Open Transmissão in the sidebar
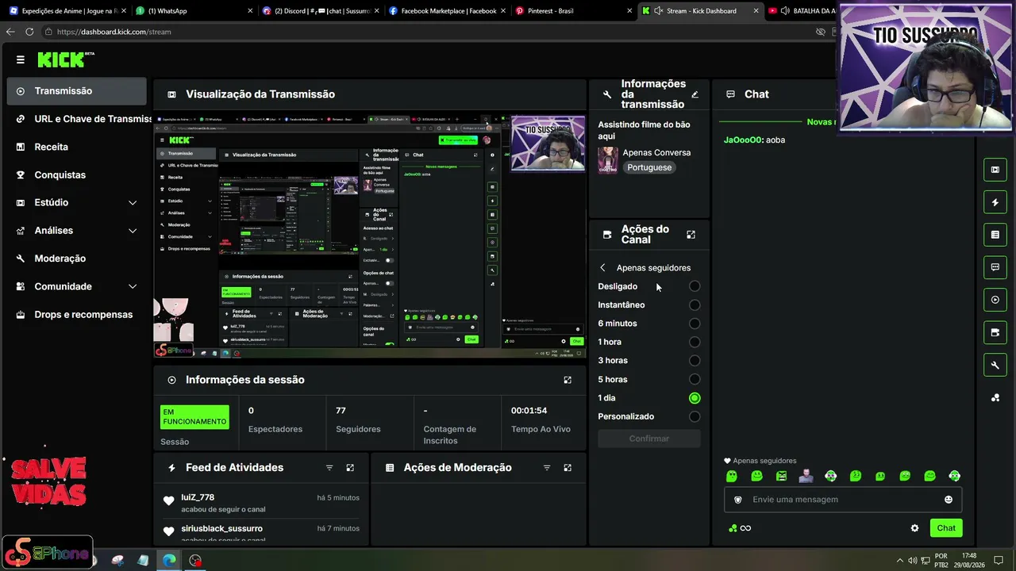The image size is (1016, 571). (77, 91)
